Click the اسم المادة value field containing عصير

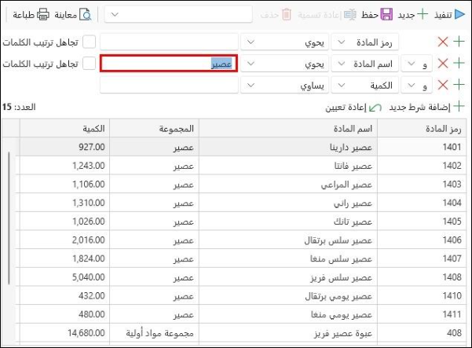click(x=169, y=64)
